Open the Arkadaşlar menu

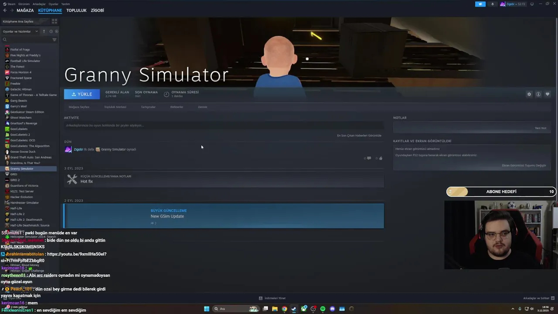point(39,4)
